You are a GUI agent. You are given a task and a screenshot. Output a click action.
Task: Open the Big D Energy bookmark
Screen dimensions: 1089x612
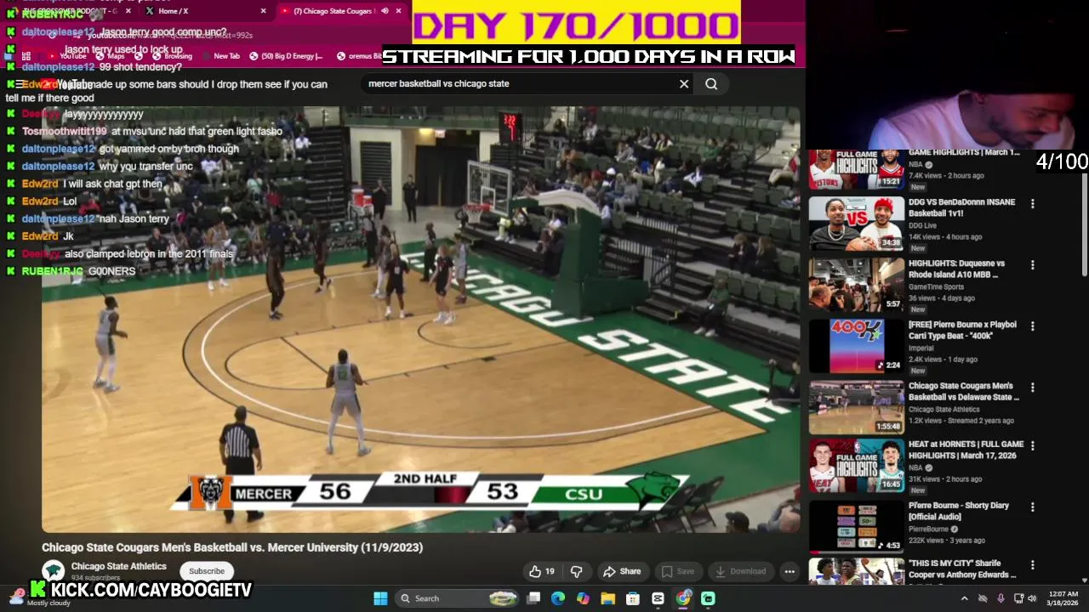[286, 56]
